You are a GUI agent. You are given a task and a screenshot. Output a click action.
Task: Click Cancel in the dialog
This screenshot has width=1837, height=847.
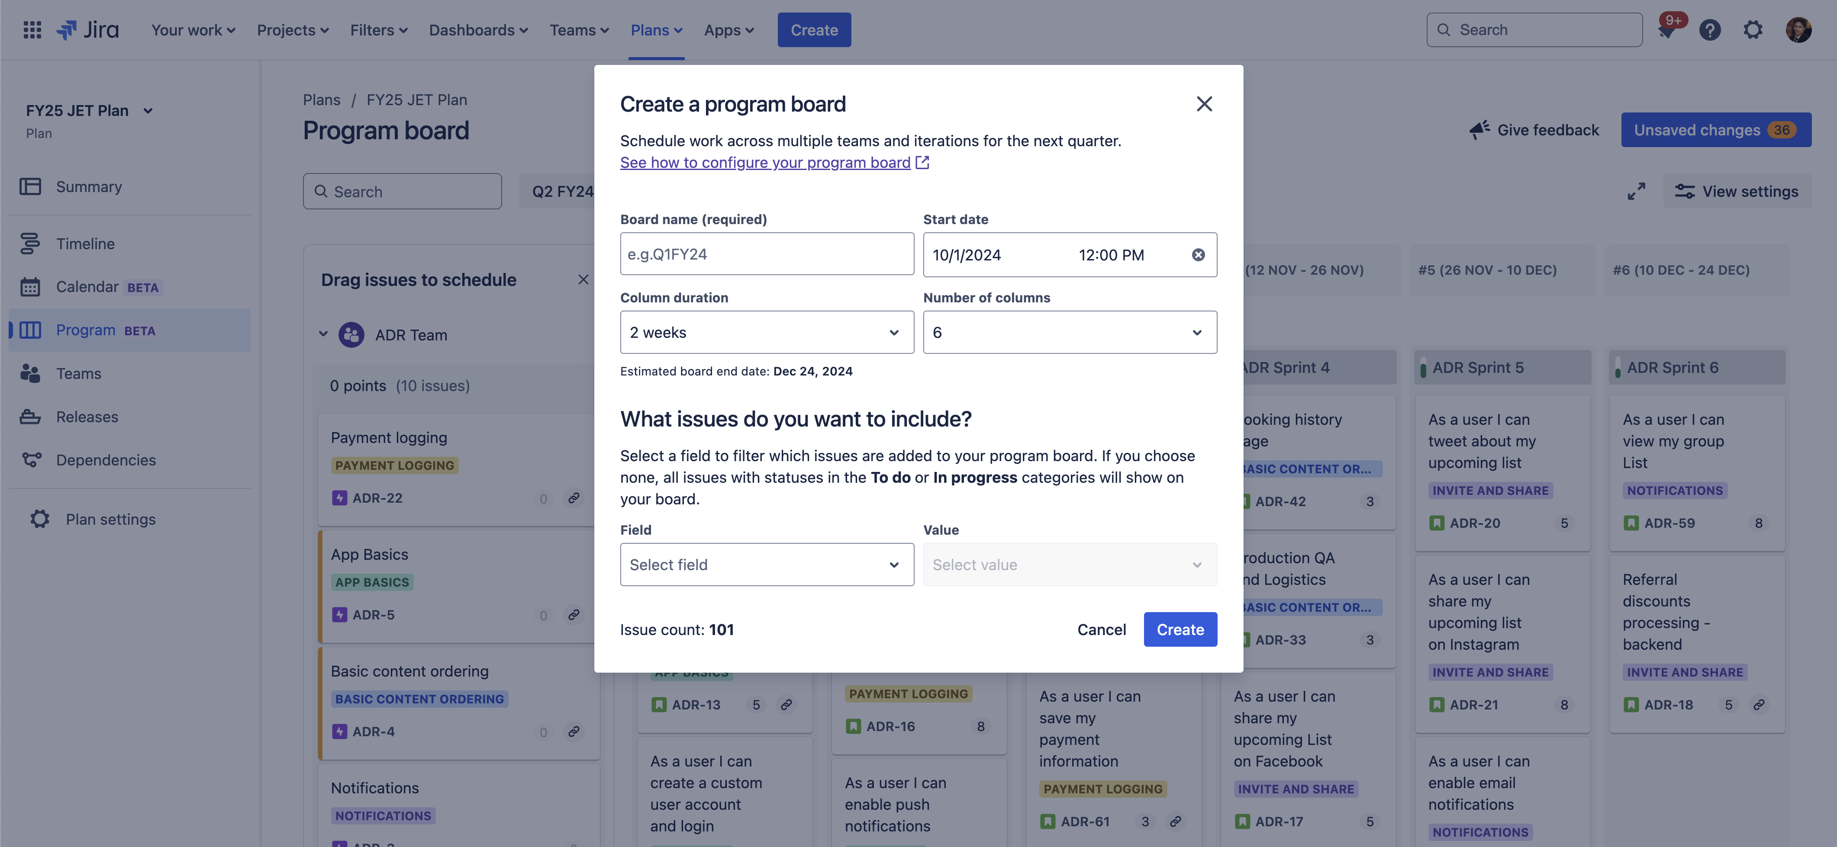1101,629
